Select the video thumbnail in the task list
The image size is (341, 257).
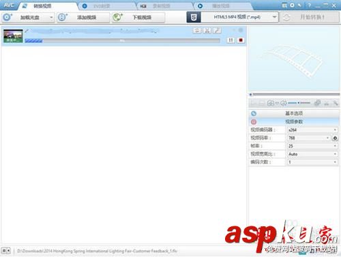[x=13, y=36]
